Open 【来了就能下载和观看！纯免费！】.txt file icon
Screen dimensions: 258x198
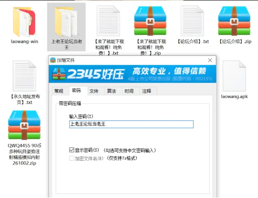click(x=108, y=21)
